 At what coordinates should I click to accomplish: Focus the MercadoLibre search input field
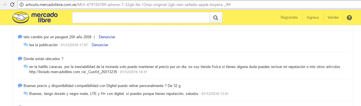pyautogui.click(x=141, y=18)
